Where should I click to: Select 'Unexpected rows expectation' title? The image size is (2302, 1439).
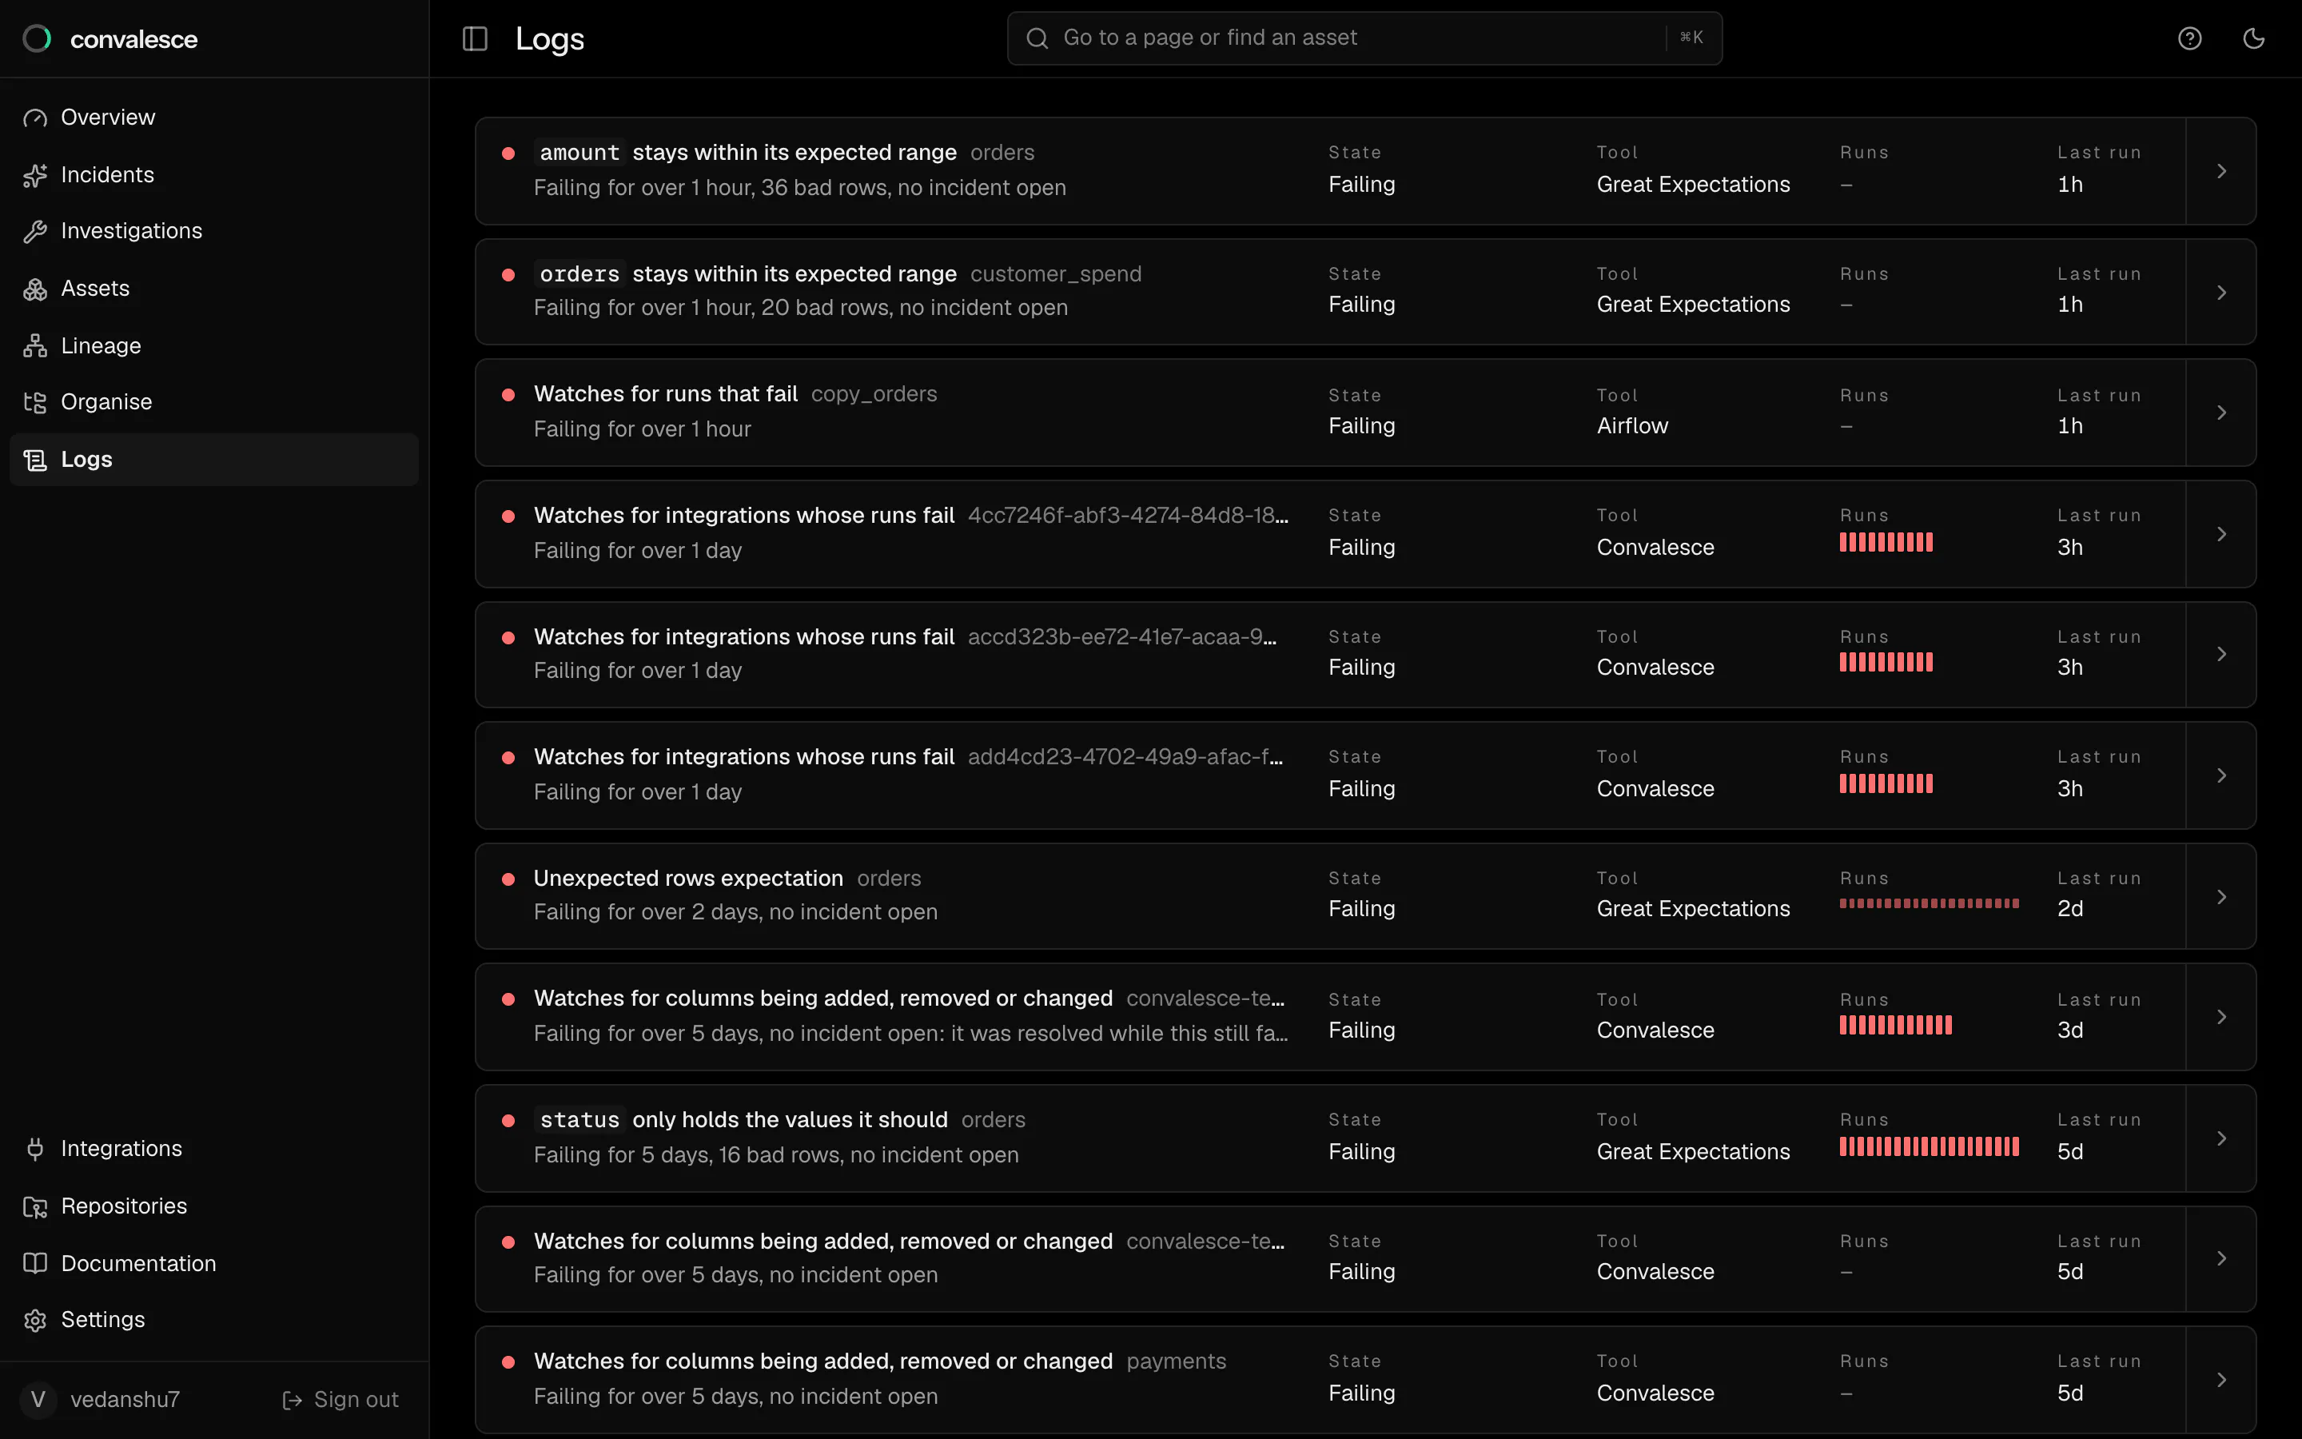(x=689, y=879)
